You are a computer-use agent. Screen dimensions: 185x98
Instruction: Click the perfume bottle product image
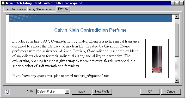tap(157, 58)
